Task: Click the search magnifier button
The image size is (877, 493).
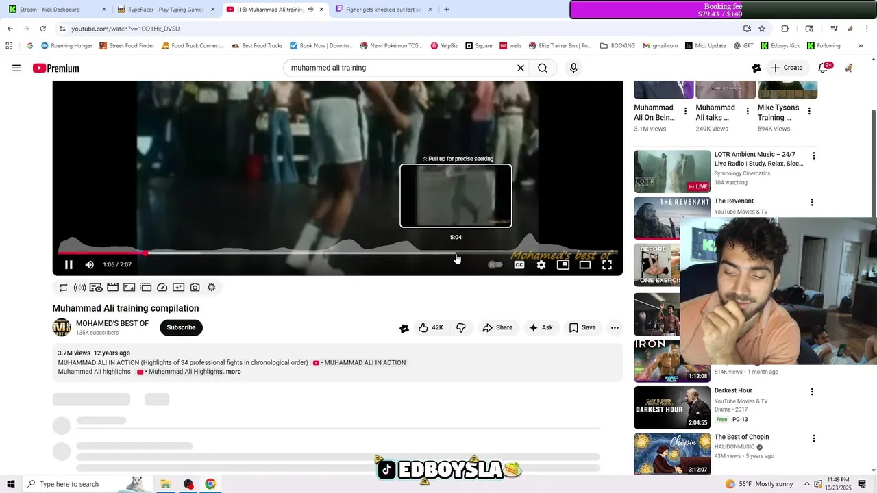Action: pos(543,68)
